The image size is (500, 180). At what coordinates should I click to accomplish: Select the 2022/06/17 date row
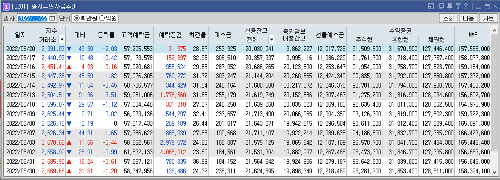(247, 58)
